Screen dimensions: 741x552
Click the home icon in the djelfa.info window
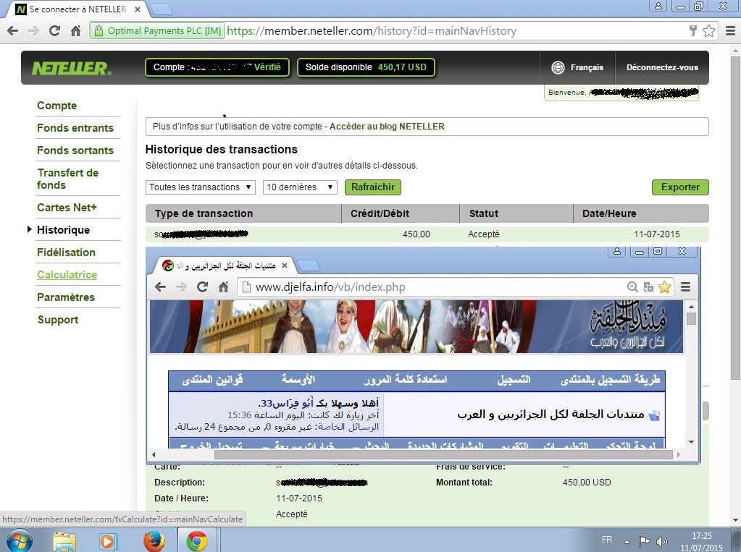(x=223, y=286)
